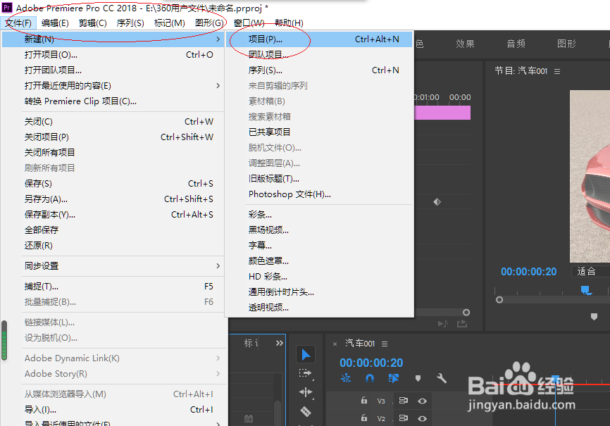Switch to 效果 workspace tab
This screenshot has width=610, height=426.
[465, 44]
